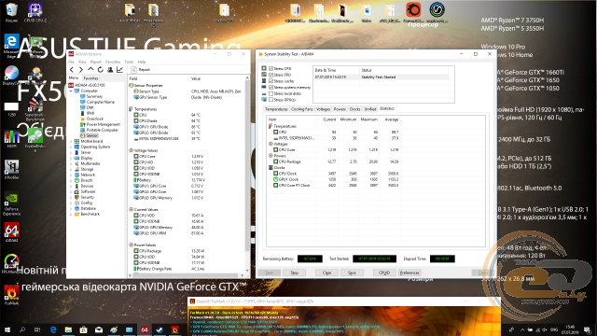Enable the Stress local disks checkbox
597x336 pixels.
[x=271, y=93]
